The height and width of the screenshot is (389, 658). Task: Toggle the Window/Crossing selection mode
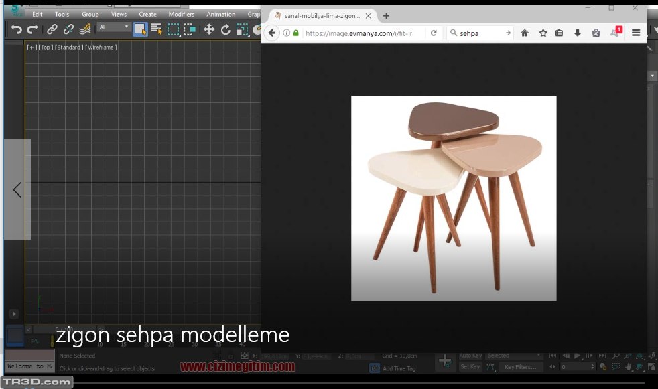[x=190, y=29]
